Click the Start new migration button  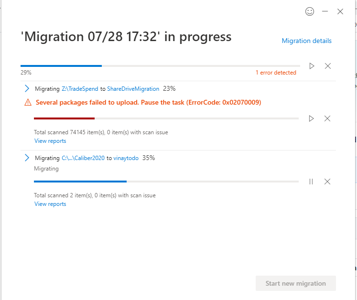click(x=295, y=283)
